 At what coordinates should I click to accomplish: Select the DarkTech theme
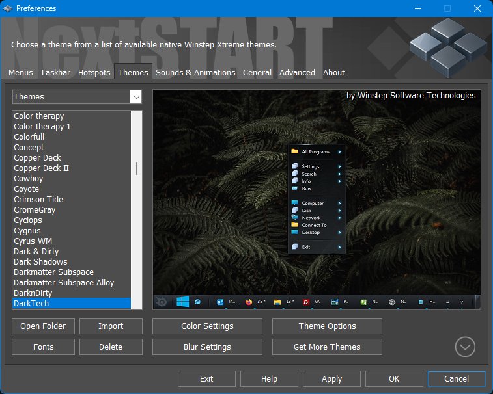[72, 303]
